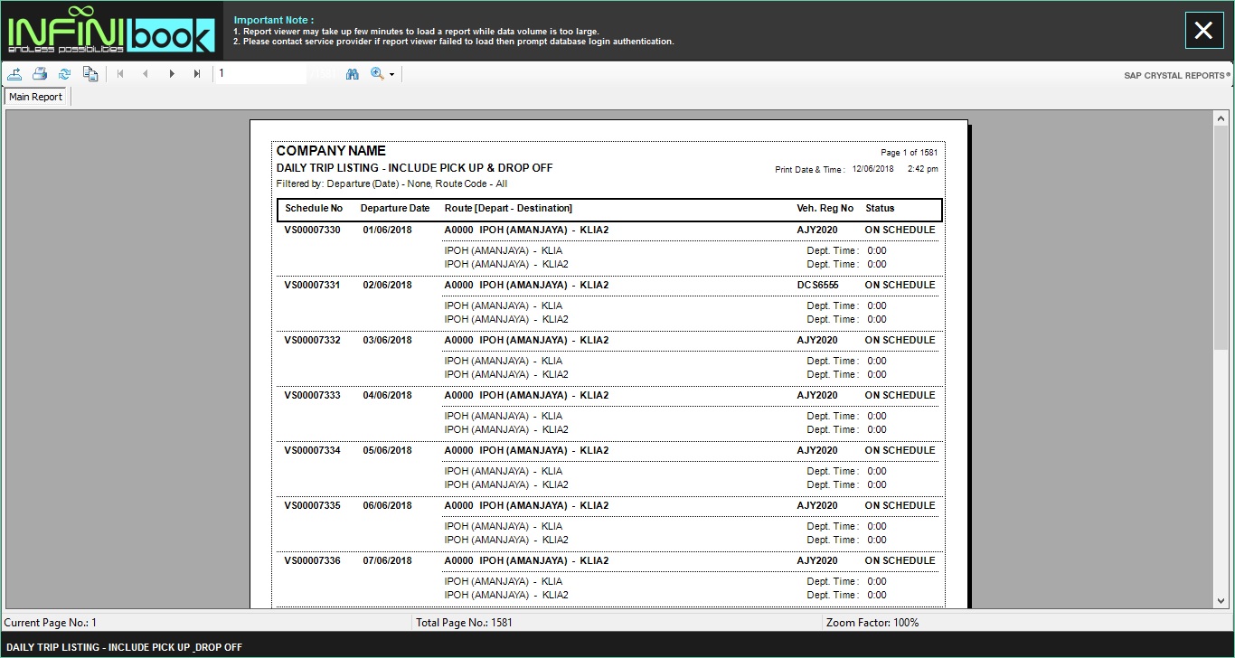Select schedule number VS00007332
1235x658 pixels.
313,341
